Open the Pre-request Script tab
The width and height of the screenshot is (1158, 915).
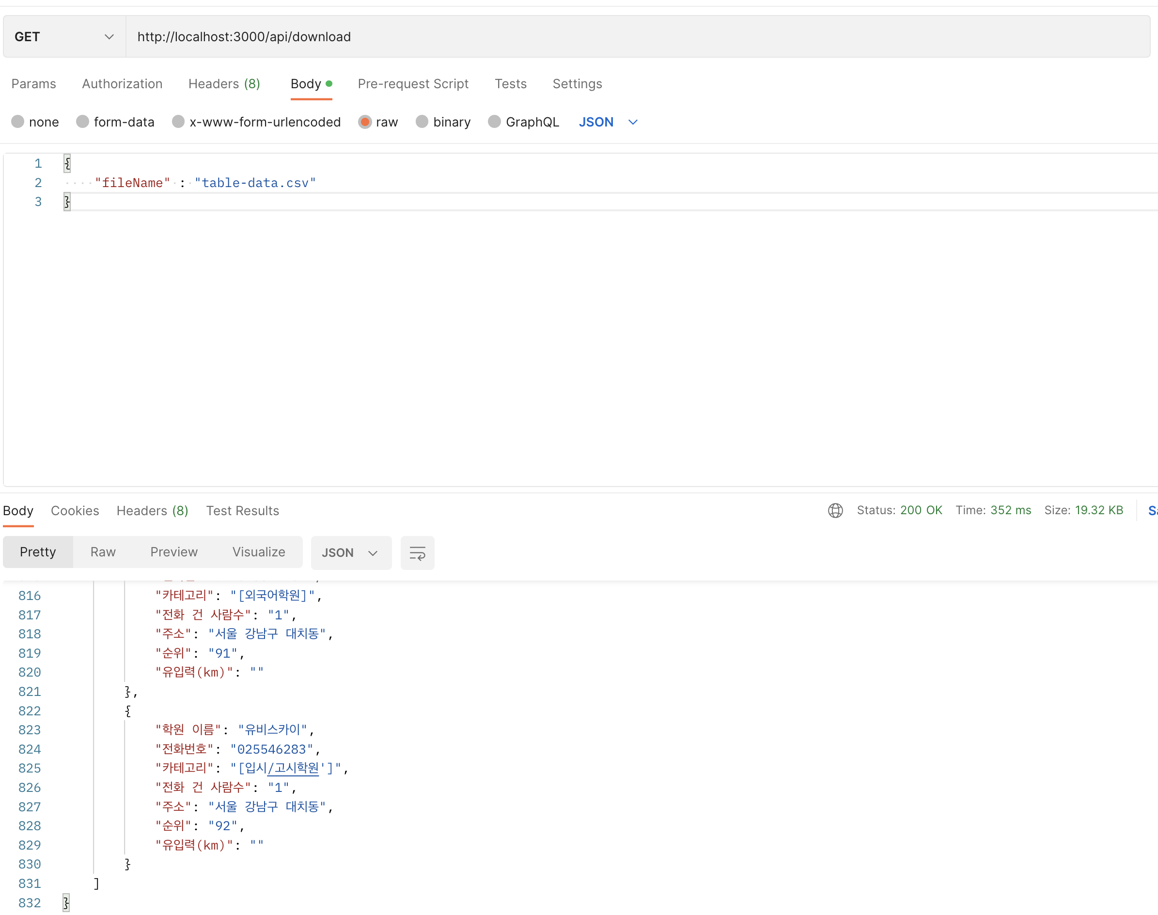413,83
